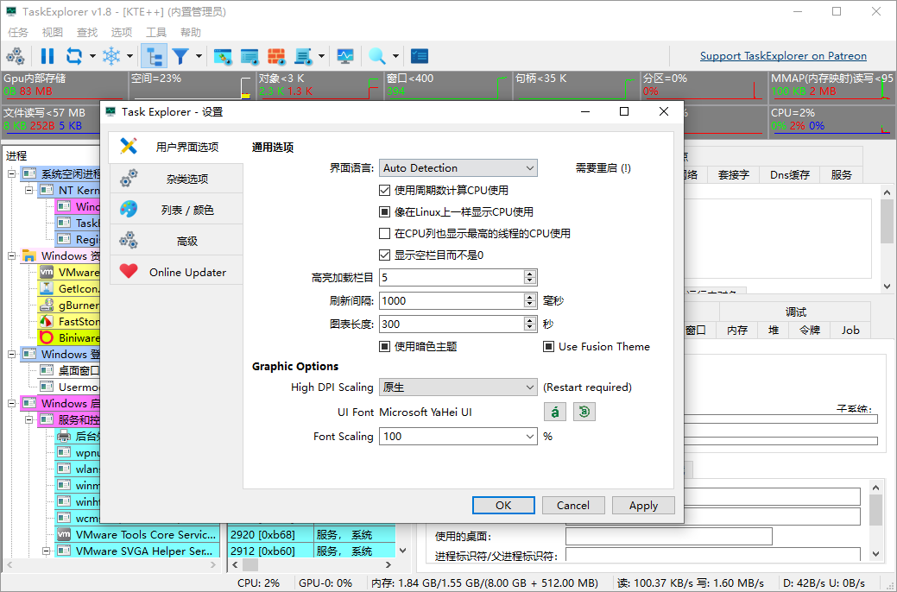Enable 在CPU列也显示最高的线程的CPU使用 checkbox
Screen dimensions: 897x592
point(384,233)
